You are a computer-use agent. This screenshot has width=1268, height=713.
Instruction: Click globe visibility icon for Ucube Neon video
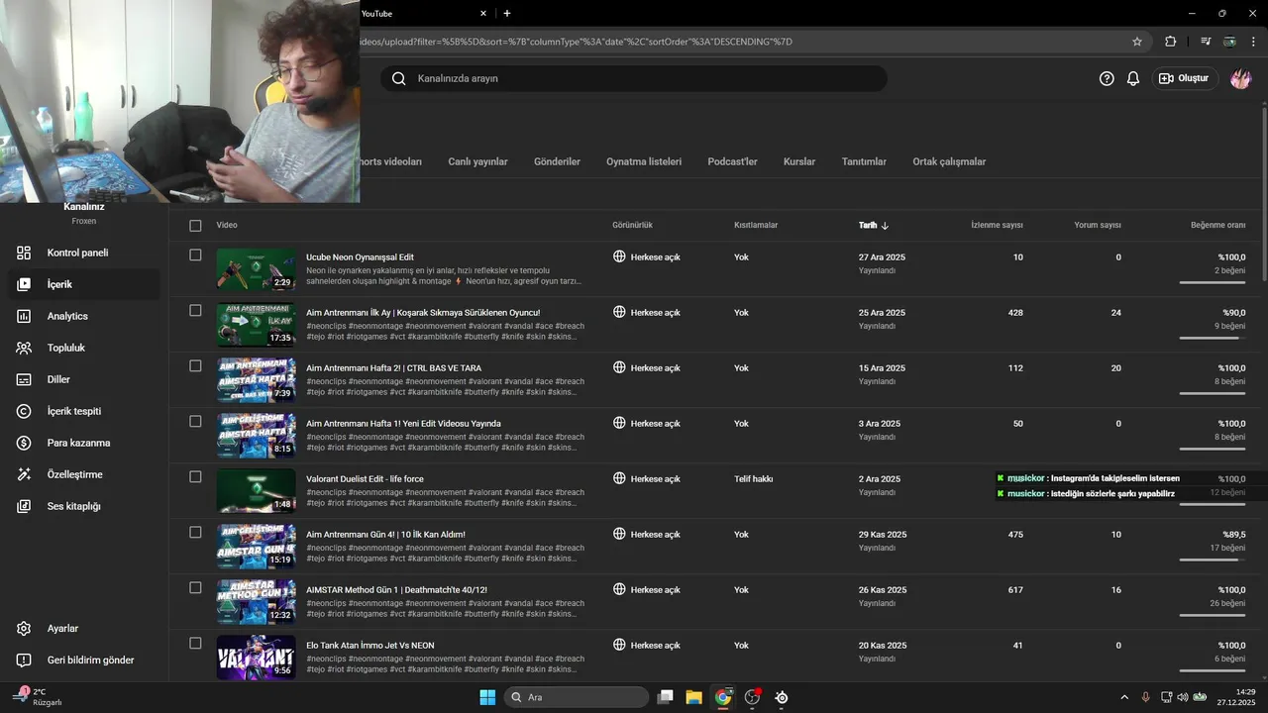point(619,256)
